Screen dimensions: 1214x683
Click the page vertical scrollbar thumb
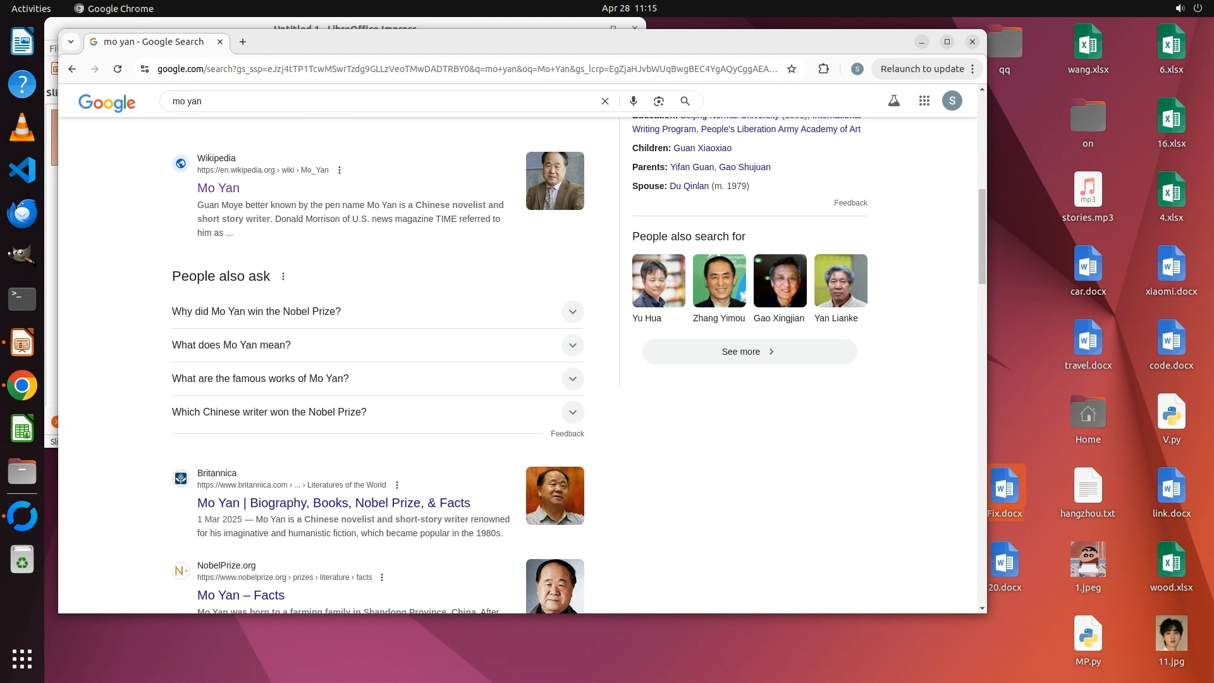pos(981,235)
